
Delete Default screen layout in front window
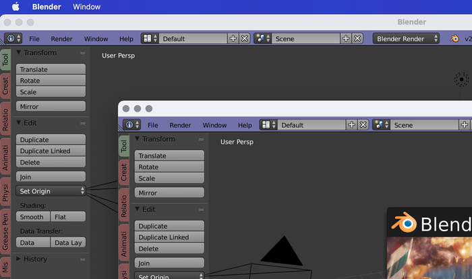click(x=363, y=125)
